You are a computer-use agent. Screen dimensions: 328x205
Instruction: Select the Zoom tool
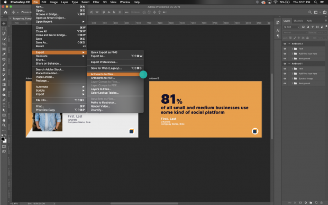[x=4, y=125]
